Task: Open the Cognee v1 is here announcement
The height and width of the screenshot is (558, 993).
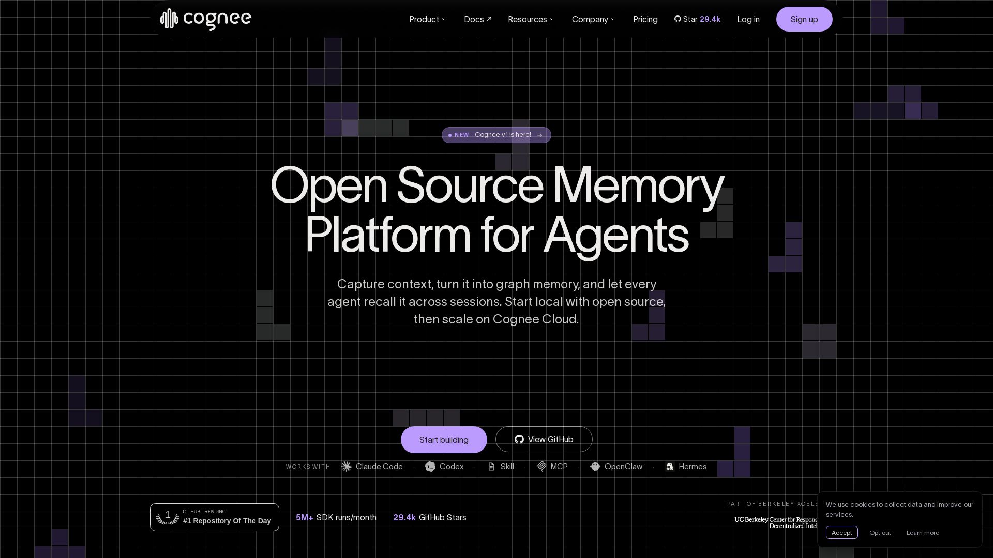Action: pos(496,135)
